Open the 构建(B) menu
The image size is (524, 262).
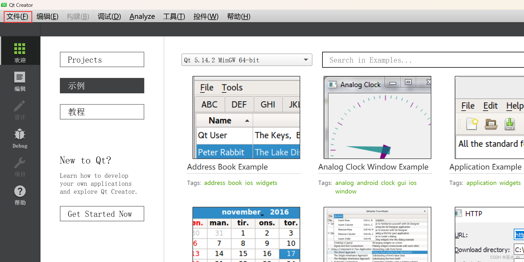click(78, 16)
